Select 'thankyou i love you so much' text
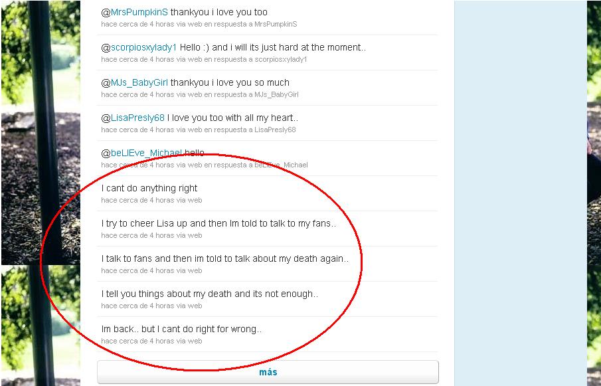Screen dimensions: 601x386 [230, 83]
